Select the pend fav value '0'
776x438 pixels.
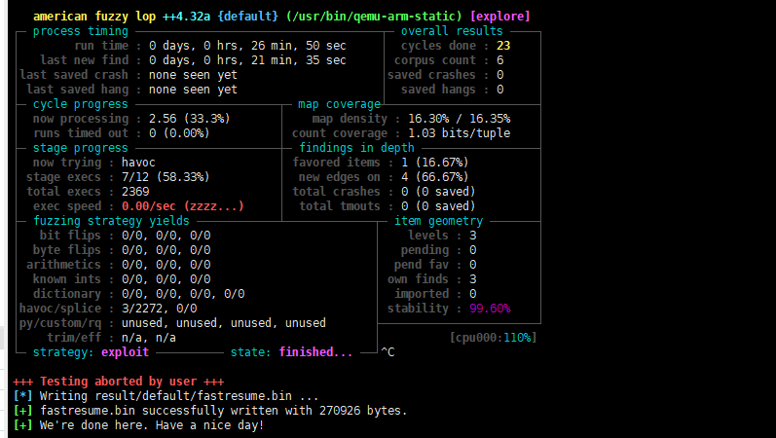tap(472, 265)
